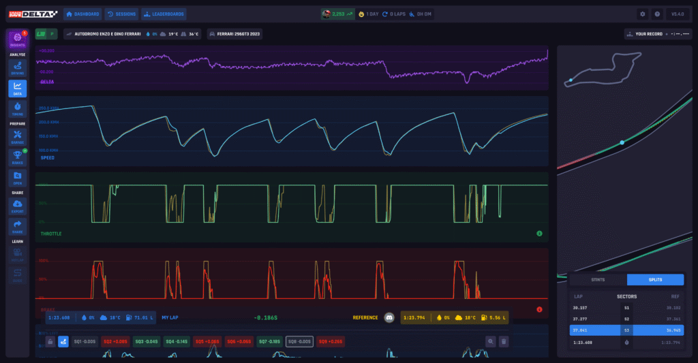Delete with the trash bin icon
Image resolution: width=698 pixels, height=363 pixels.
(504, 341)
